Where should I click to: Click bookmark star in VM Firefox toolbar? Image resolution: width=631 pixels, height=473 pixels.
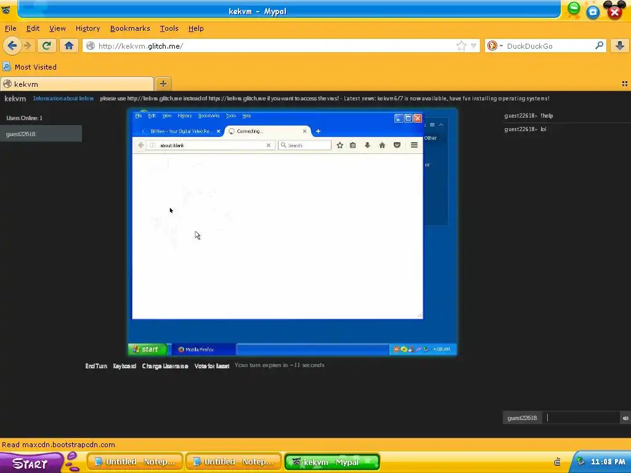pos(340,145)
